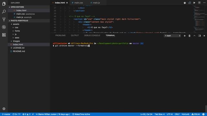This screenshot has height=116, width=207.
Task: Collapse the assets folder
Action: tap(16, 24)
